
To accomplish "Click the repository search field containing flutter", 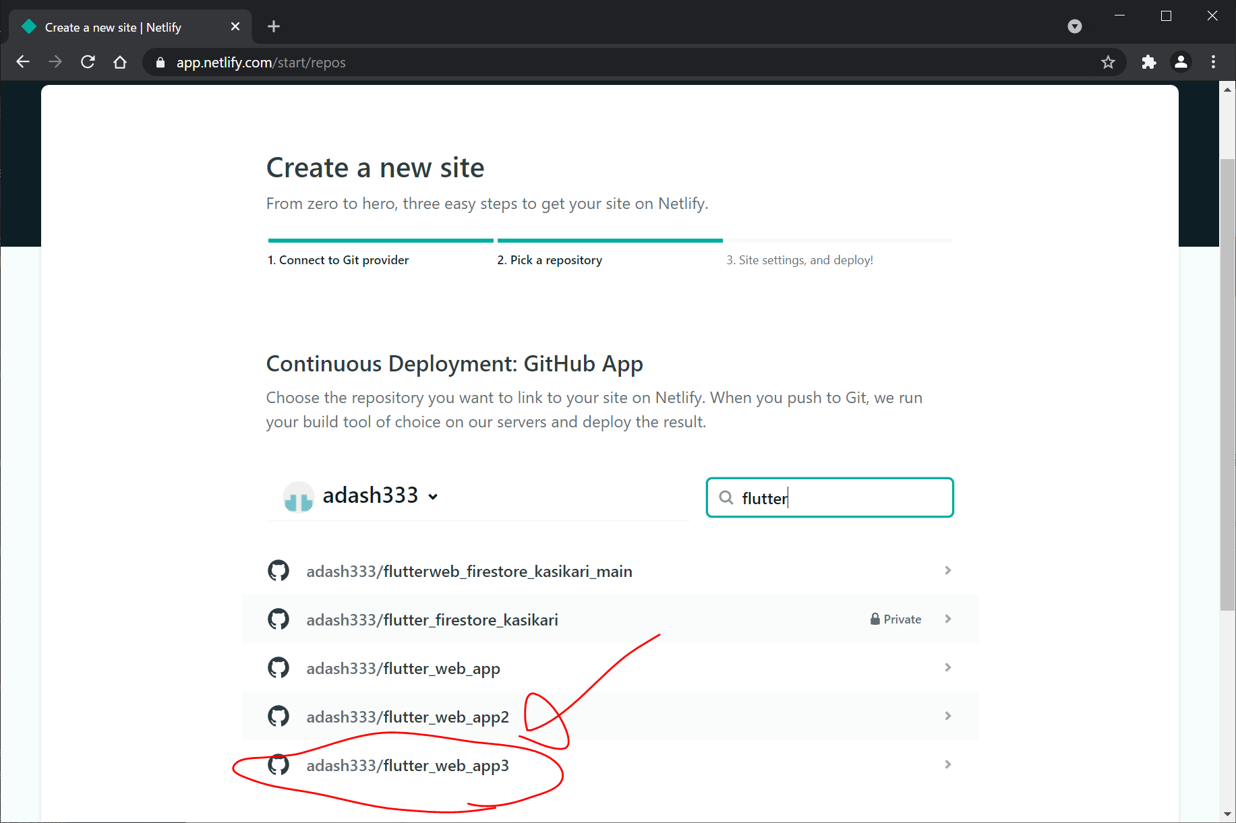I will click(x=829, y=497).
